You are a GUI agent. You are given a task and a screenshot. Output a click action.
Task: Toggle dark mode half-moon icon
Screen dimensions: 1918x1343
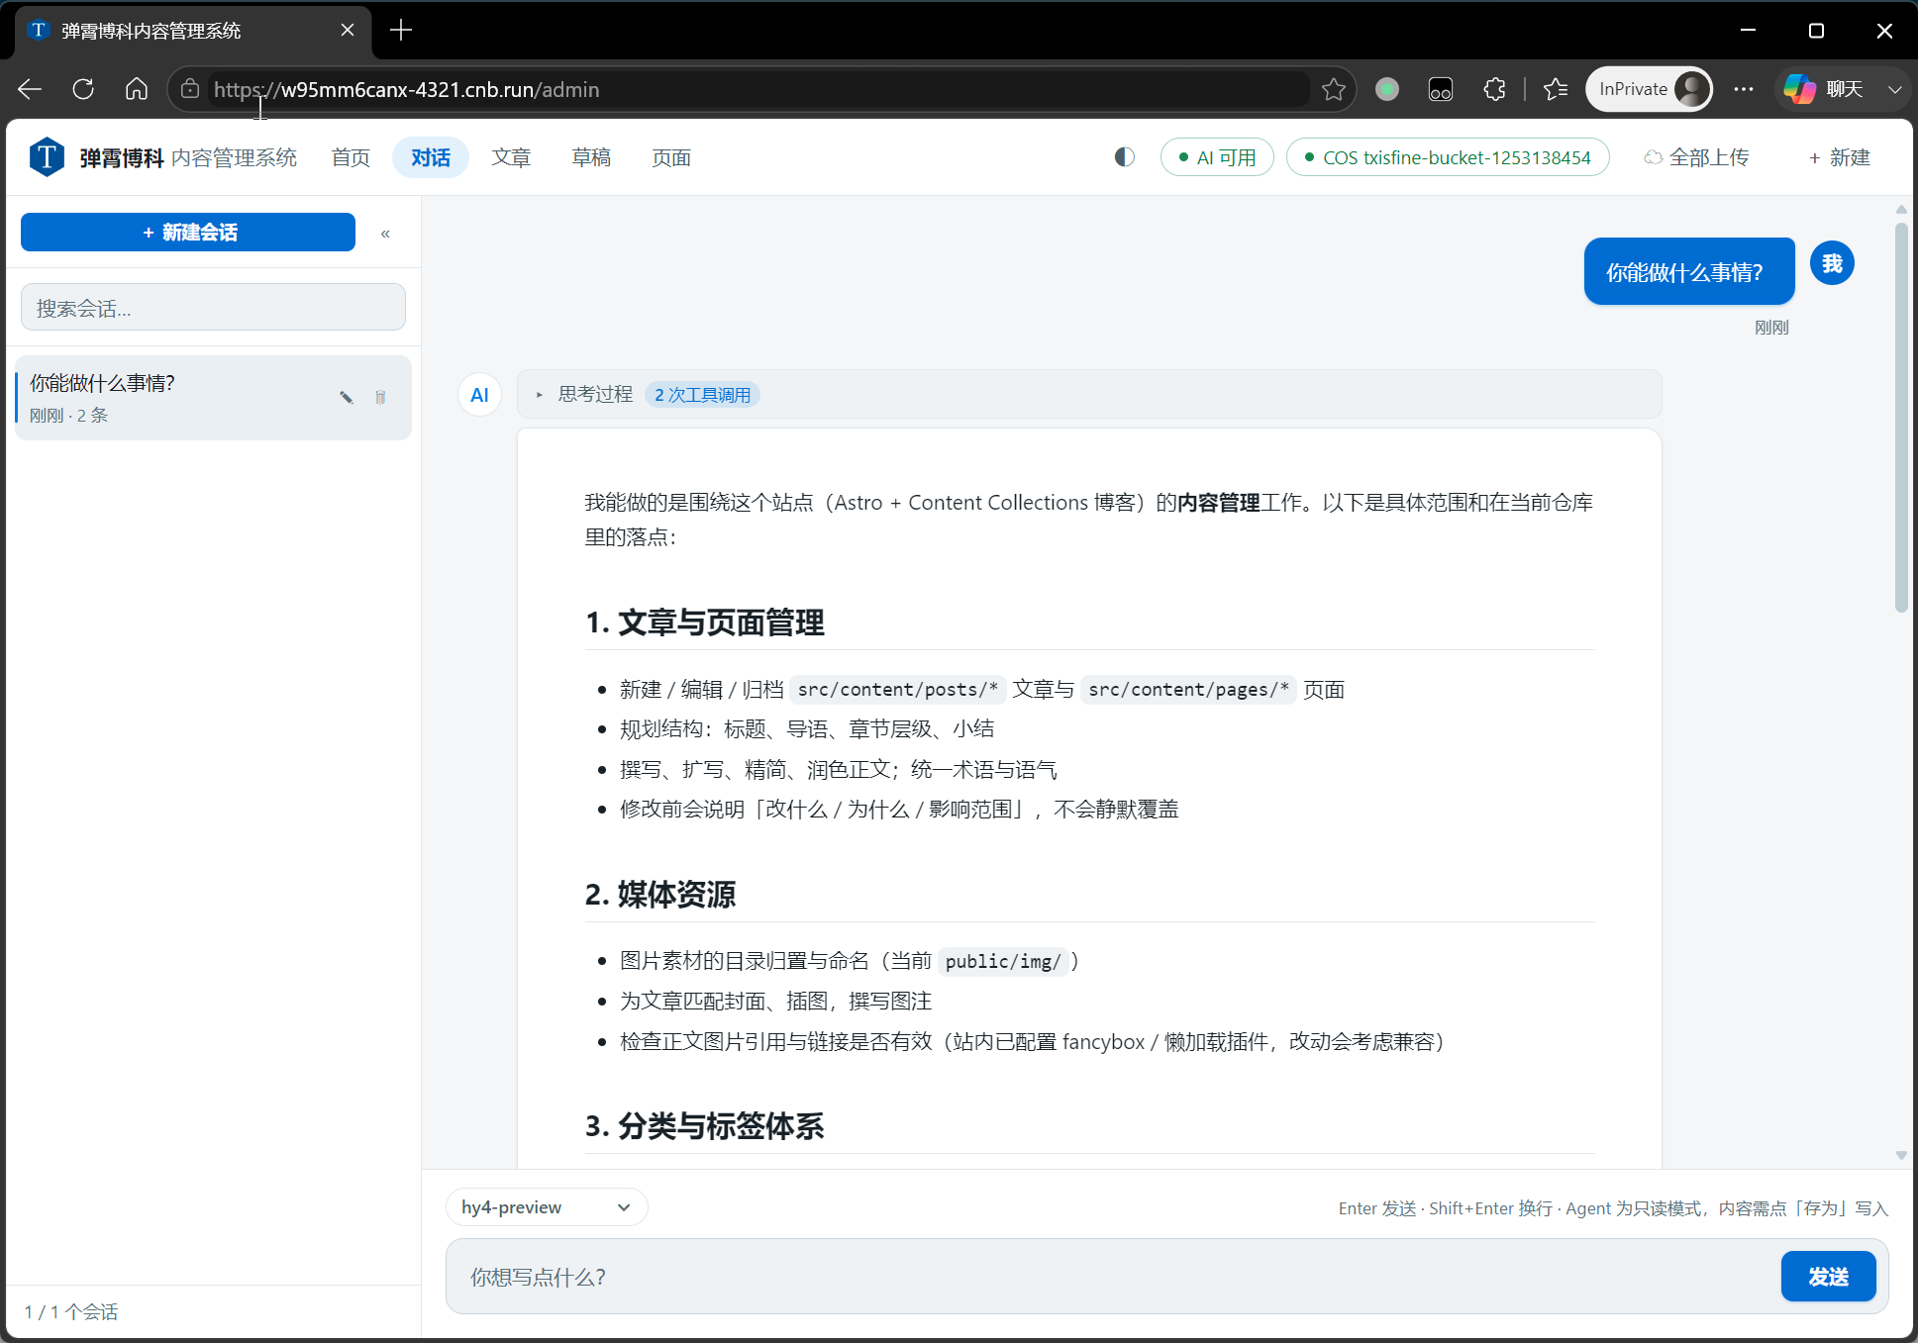pos(1124,157)
